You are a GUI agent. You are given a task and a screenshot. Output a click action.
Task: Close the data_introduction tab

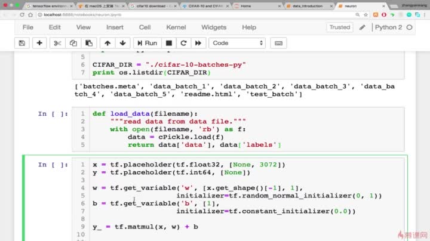[331, 6]
